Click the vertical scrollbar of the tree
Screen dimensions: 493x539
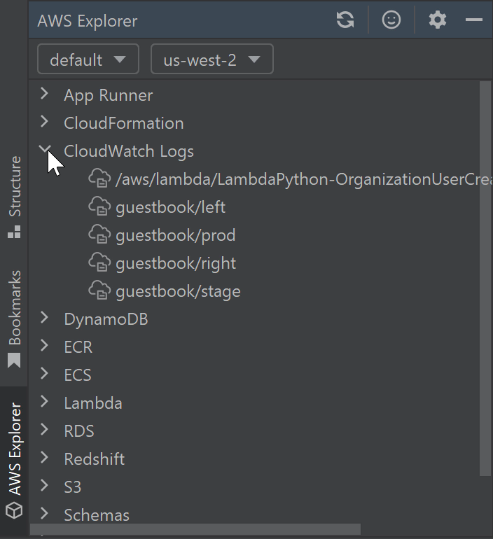click(485, 280)
